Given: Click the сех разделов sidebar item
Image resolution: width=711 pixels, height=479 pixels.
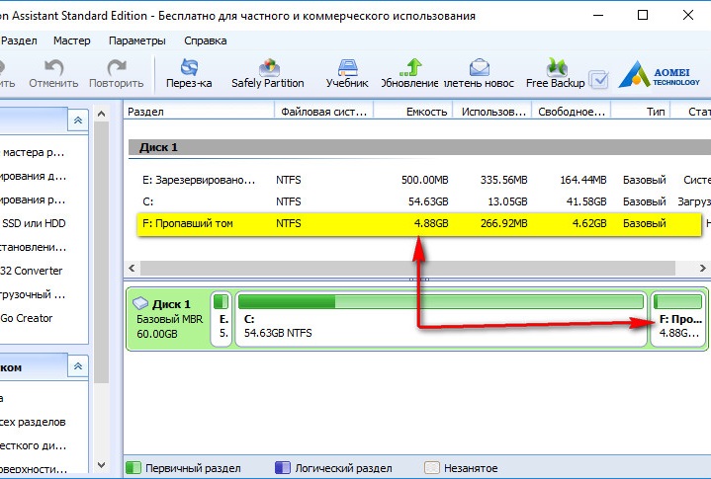Looking at the screenshot, I should (33, 422).
